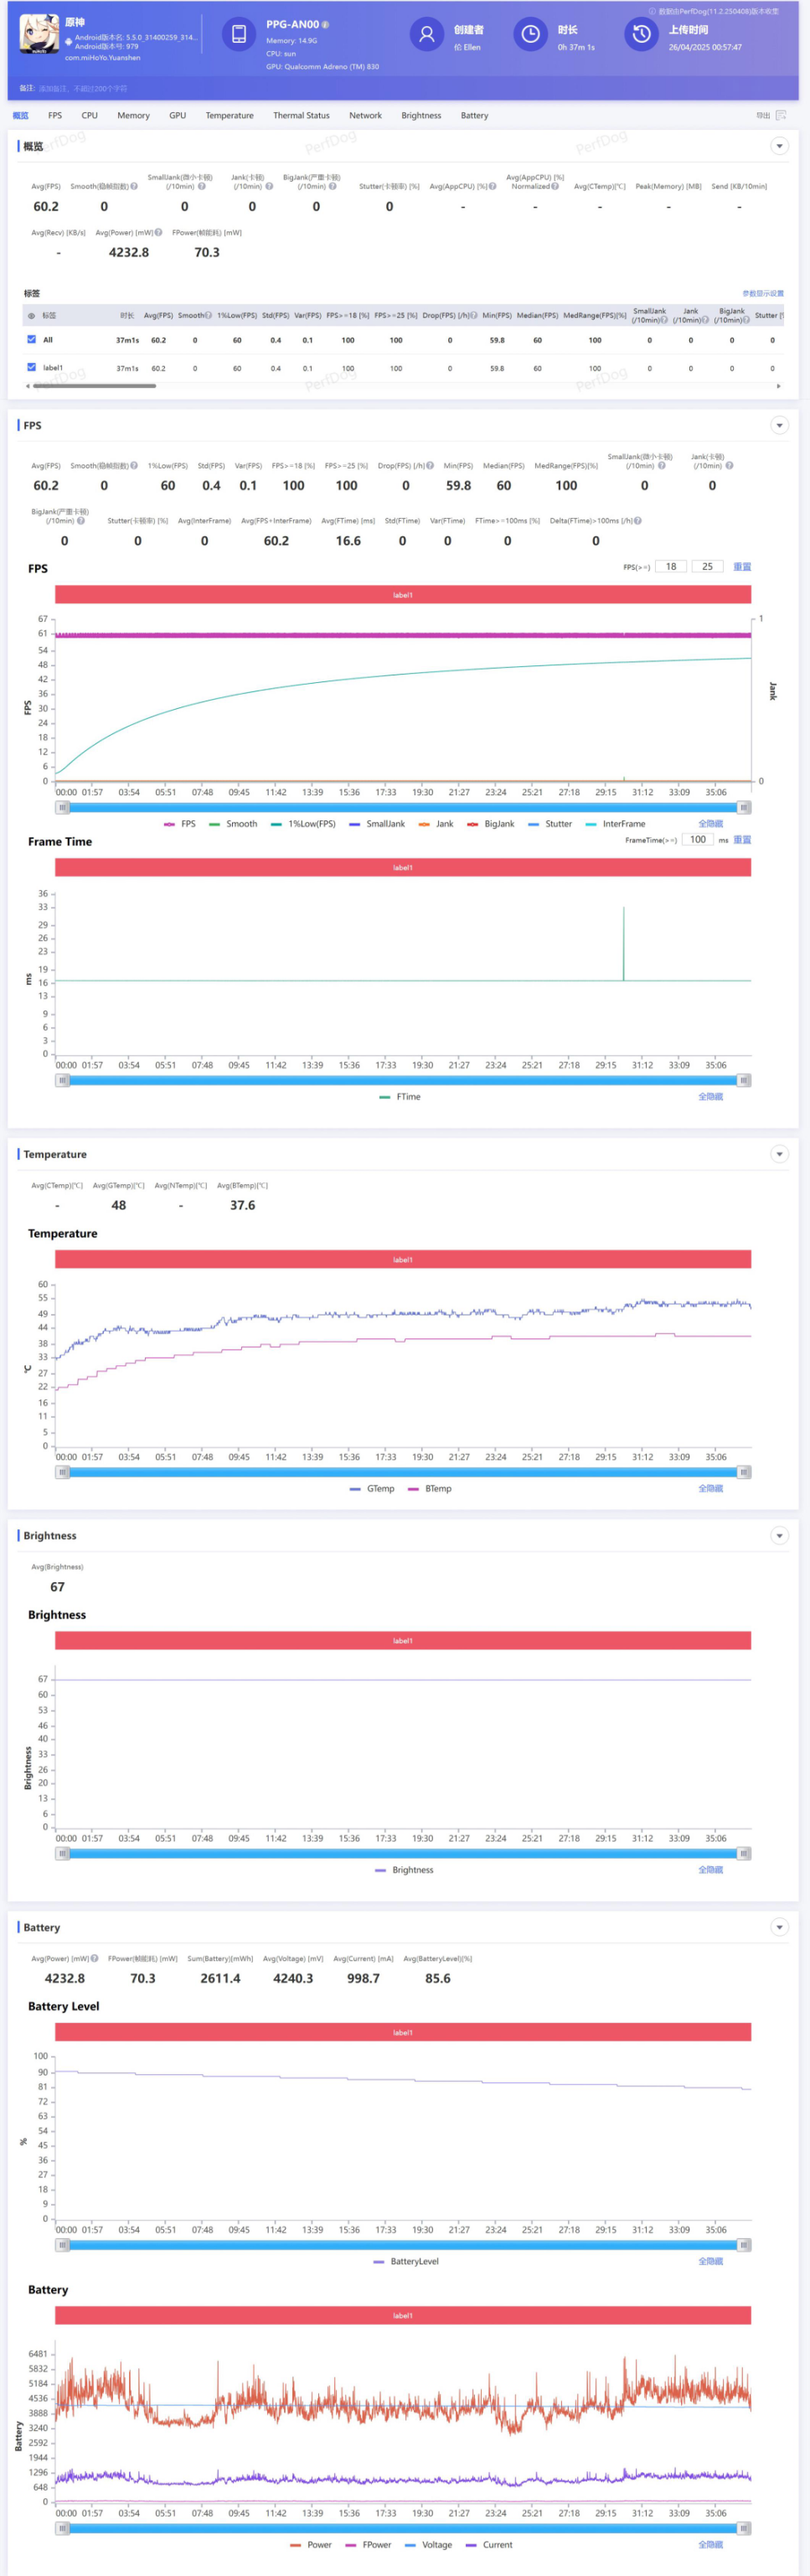The width and height of the screenshot is (810, 2576).
Task: Open help icon for Smooth in FPS section
Action: [x=134, y=466]
